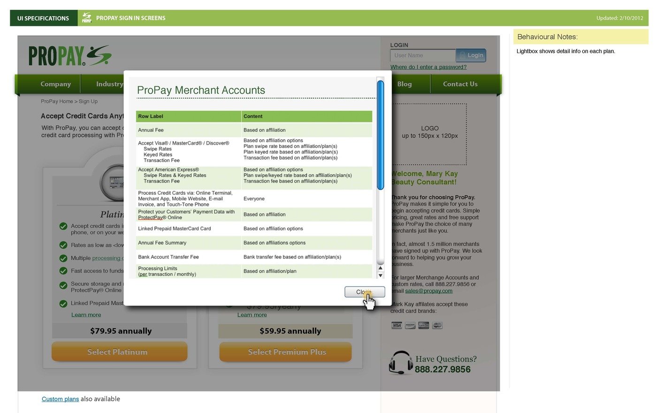The image size is (657, 413).
Task: Open the Blog menu item
Action: pos(404,84)
